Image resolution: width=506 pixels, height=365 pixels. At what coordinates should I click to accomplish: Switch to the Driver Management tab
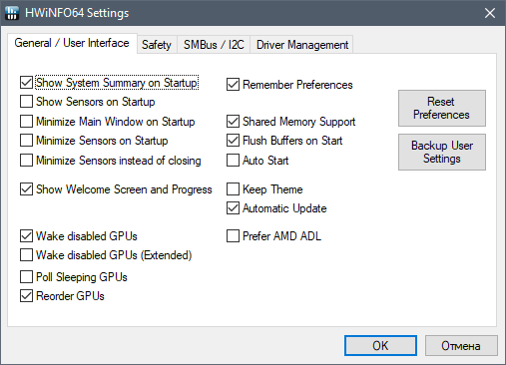[x=302, y=45]
